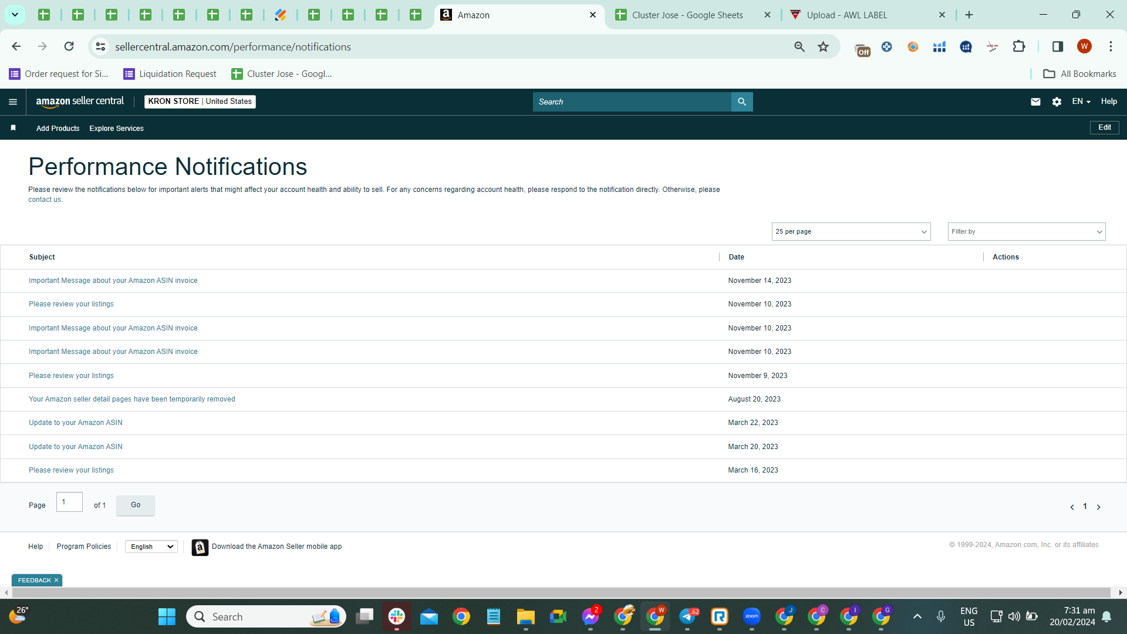The image size is (1127, 634).
Task: Open the November 14, 2023 ASIN invoice message
Action: click(x=113, y=281)
